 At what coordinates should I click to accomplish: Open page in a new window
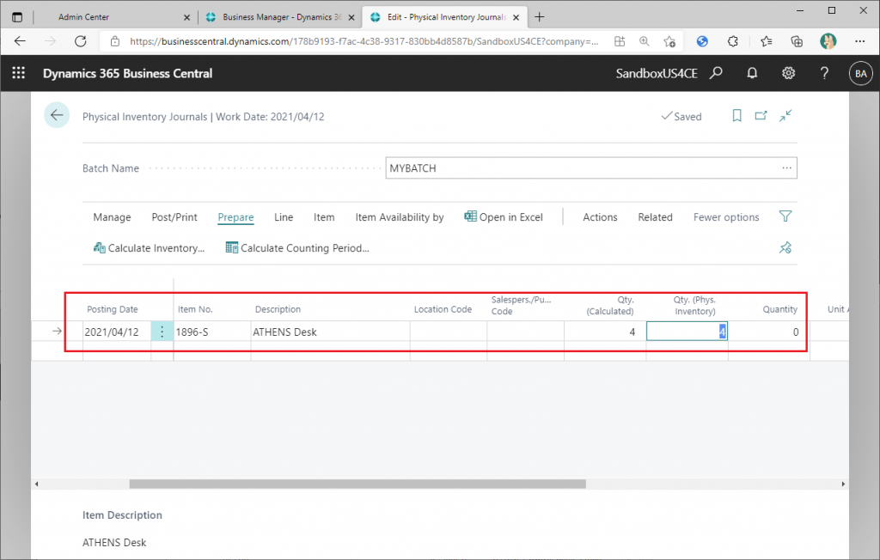761,116
